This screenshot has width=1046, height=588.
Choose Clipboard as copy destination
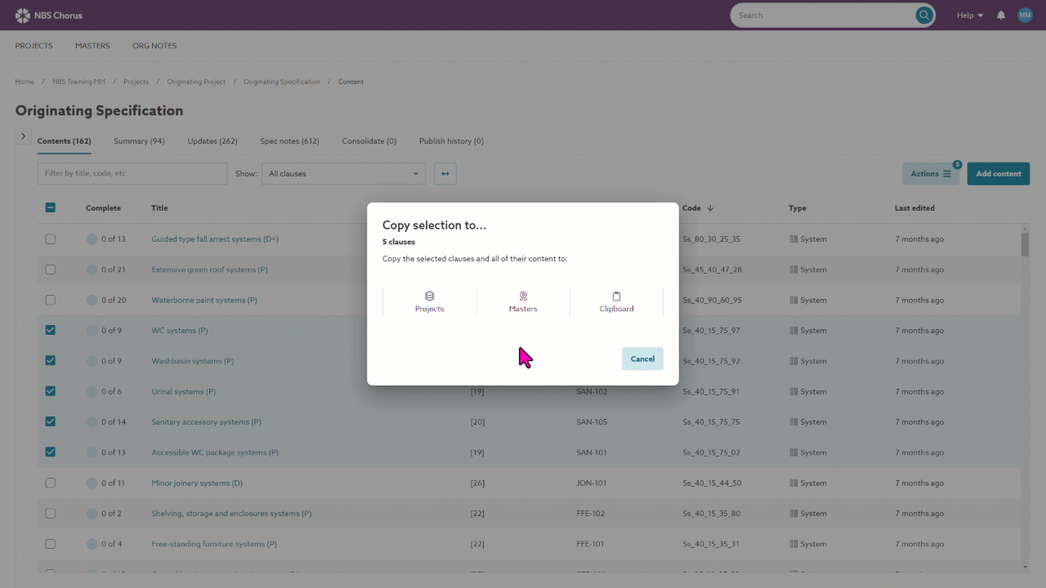point(616,302)
